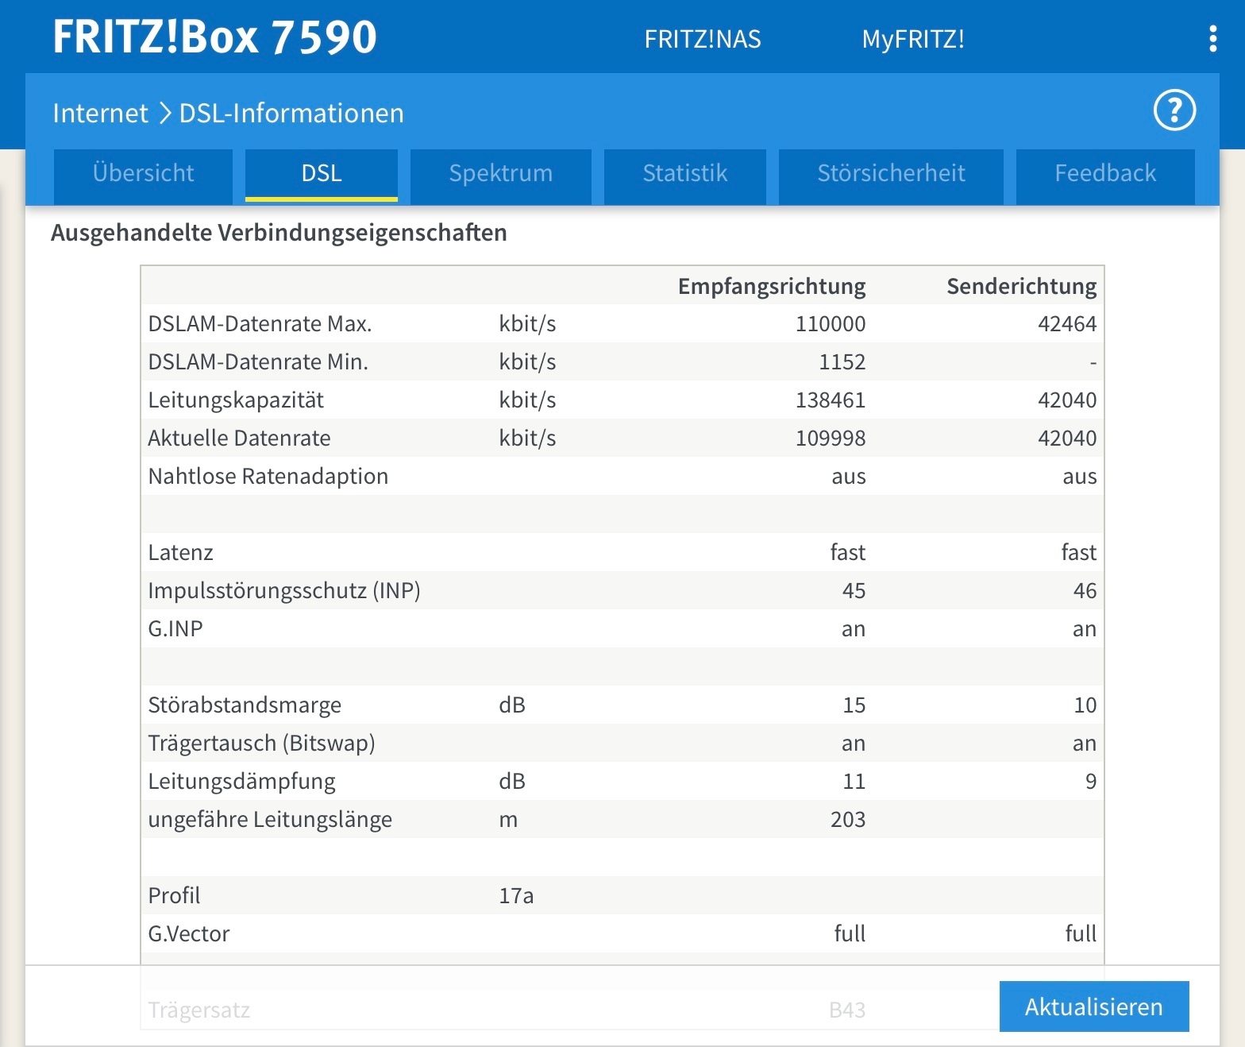Click the value 138461

(x=831, y=400)
